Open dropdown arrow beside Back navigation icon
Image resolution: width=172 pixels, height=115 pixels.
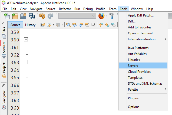click(54, 25)
